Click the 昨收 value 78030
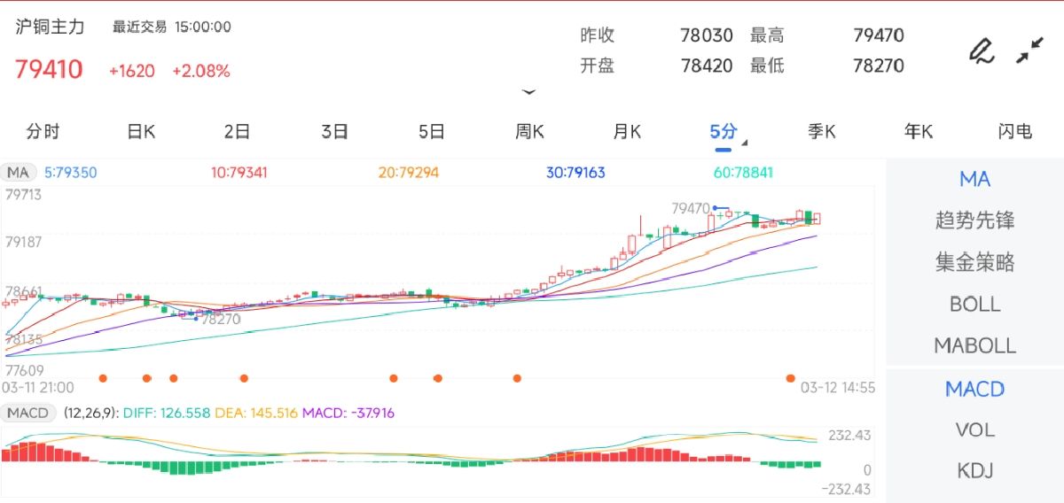Image resolution: width=1064 pixels, height=503 pixels. (707, 35)
